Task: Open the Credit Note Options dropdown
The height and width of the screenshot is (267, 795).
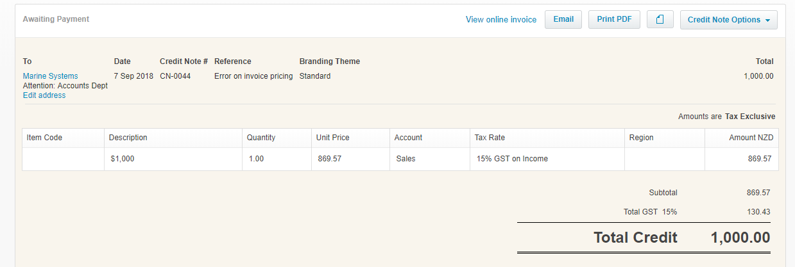Action: pos(728,20)
